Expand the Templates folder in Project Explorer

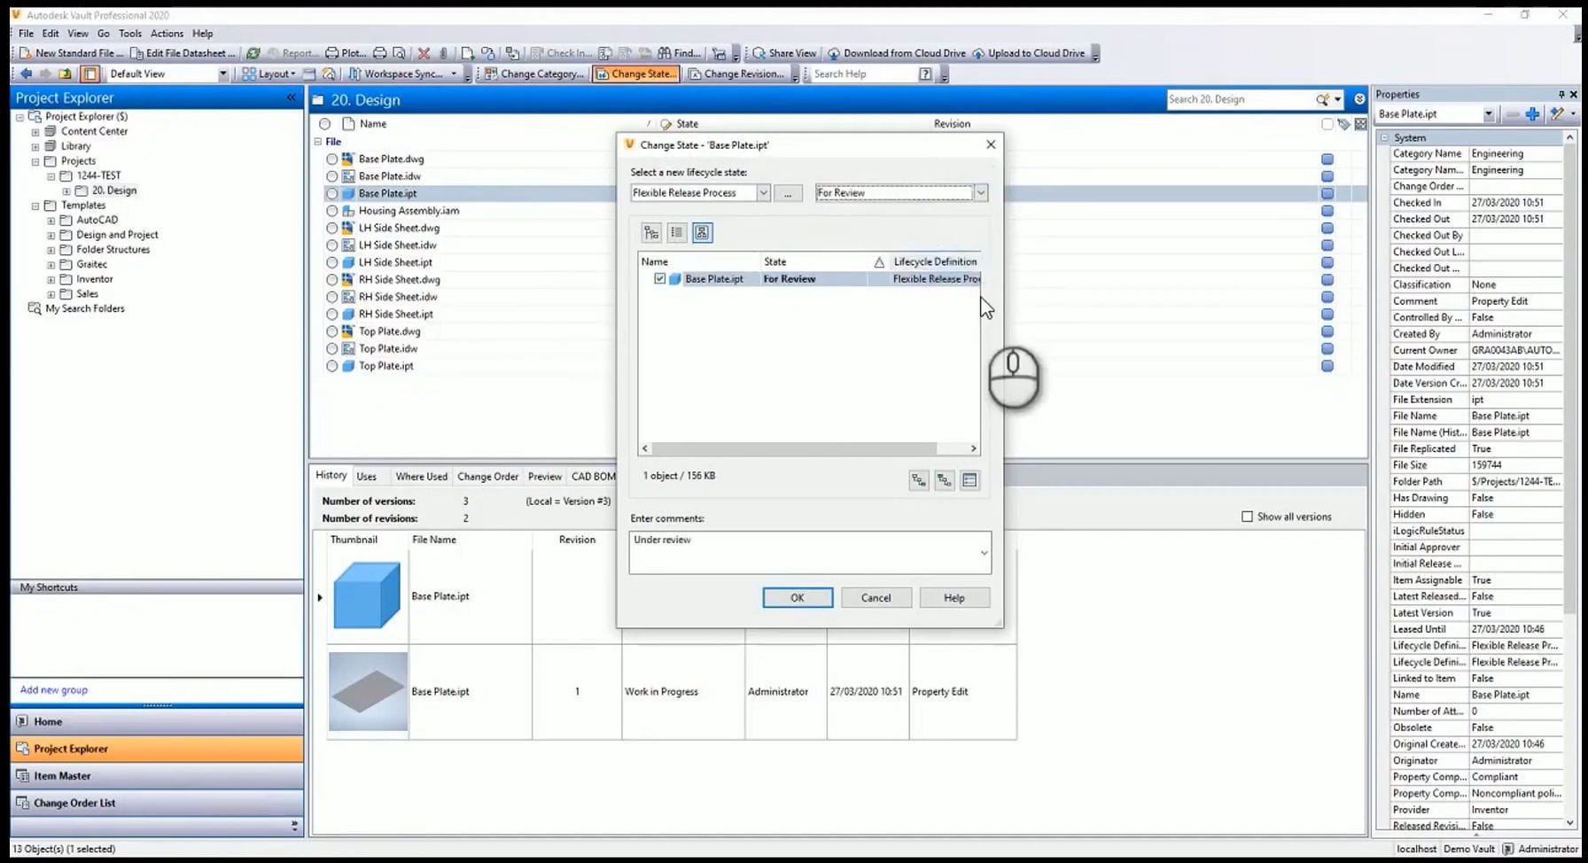34,205
